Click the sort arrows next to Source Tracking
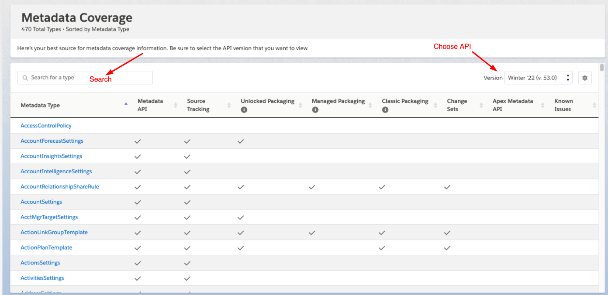The height and width of the screenshot is (295, 608). 229,105
